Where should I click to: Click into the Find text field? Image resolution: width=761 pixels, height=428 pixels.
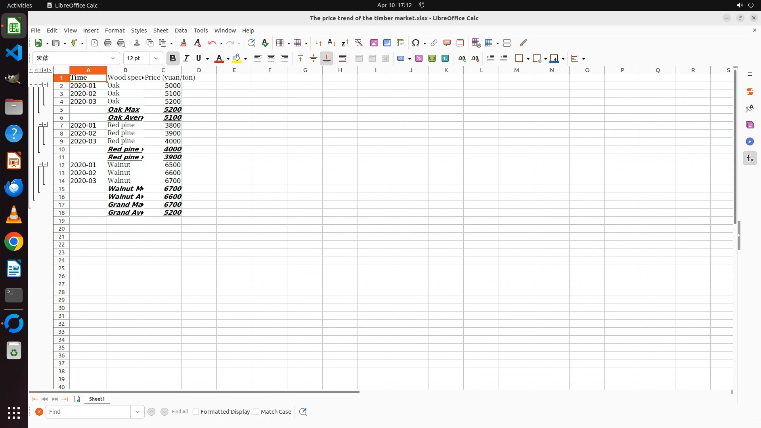(x=88, y=412)
